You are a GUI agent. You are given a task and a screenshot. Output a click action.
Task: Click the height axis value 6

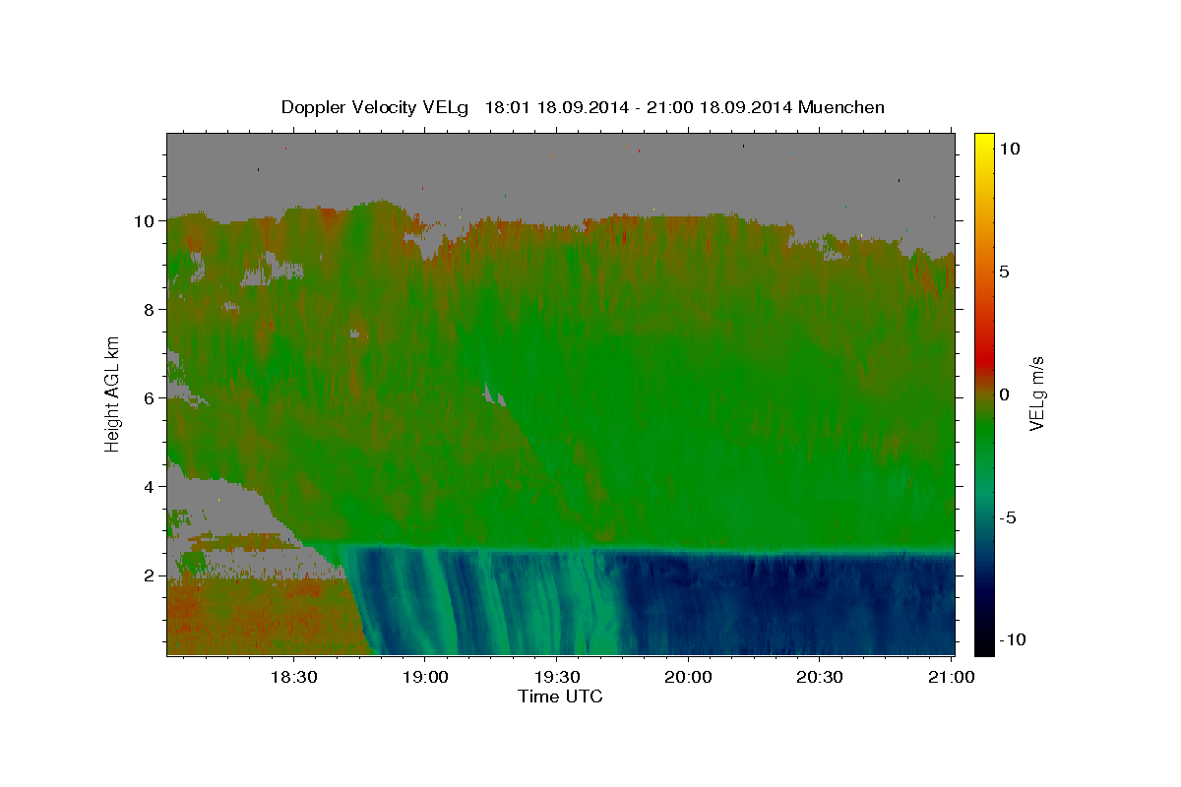151,398
